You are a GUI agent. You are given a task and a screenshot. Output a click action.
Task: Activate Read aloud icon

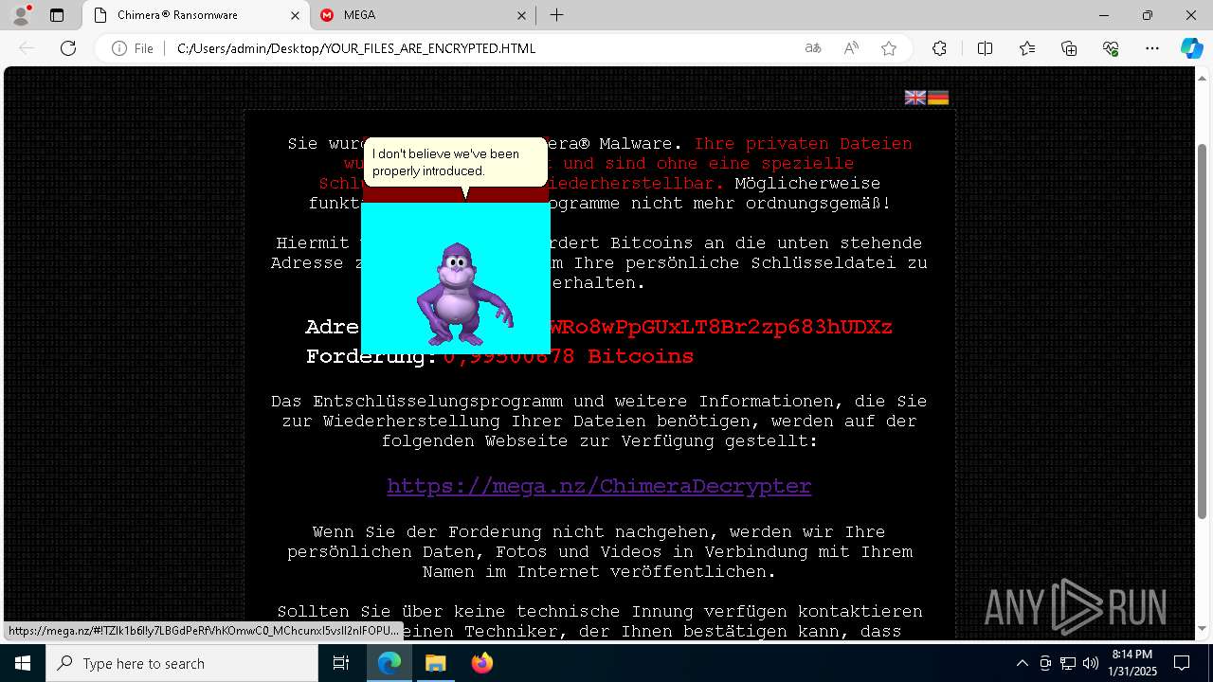pyautogui.click(x=851, y=48)
